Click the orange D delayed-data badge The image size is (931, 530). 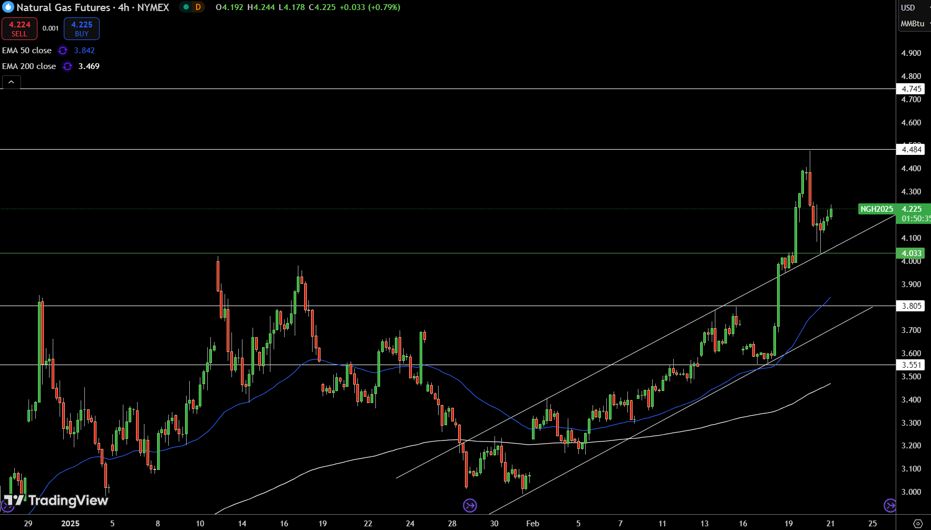198,7
